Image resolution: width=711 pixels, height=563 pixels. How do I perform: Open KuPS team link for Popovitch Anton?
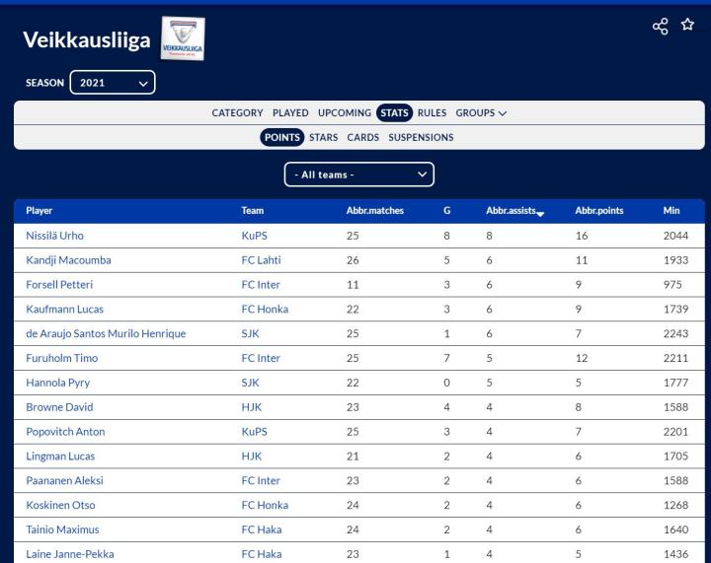(255, 432)
